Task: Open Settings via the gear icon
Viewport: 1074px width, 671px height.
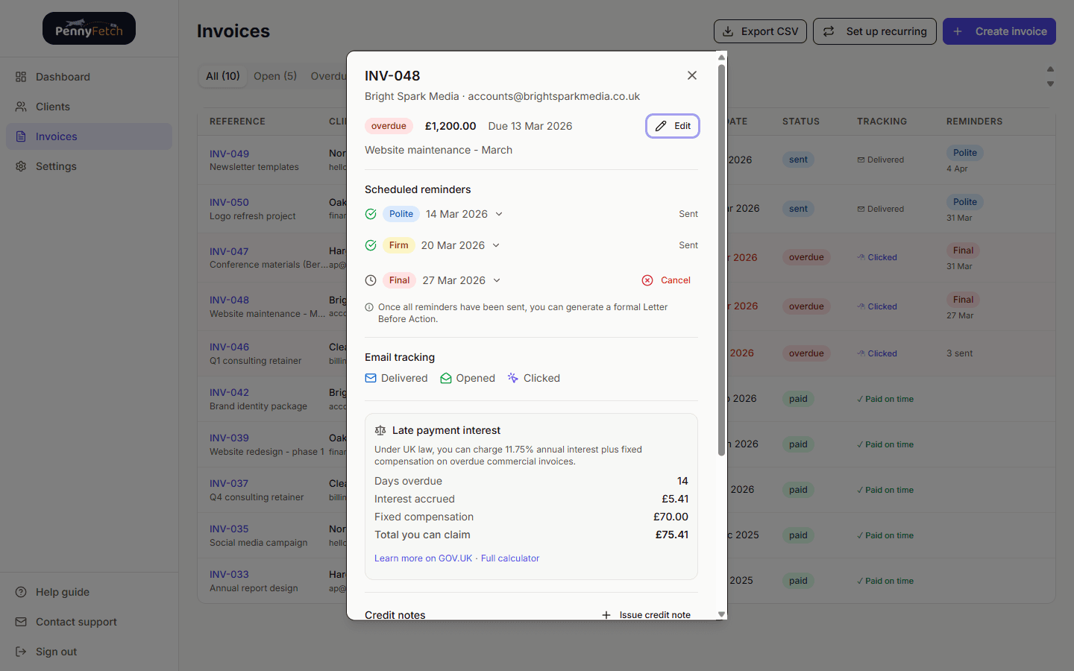Action: click(x=21, y=166)
